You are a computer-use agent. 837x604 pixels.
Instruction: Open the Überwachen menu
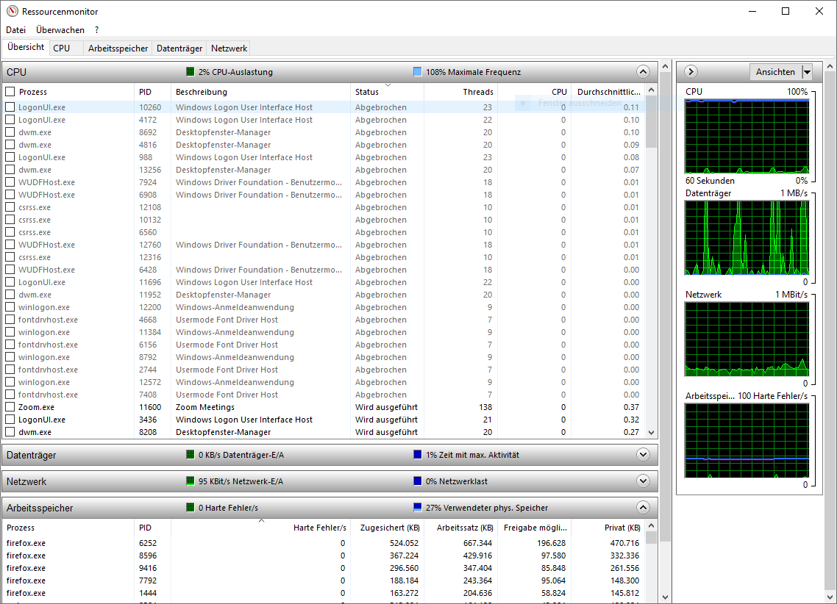60,29
